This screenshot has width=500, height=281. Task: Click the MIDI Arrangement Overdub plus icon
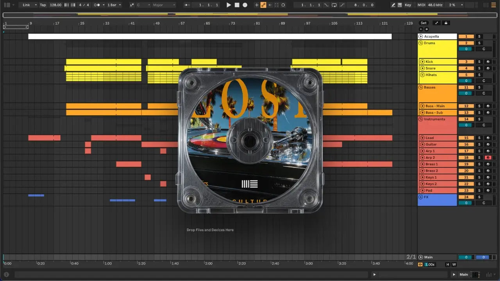(x=257, y=5)
